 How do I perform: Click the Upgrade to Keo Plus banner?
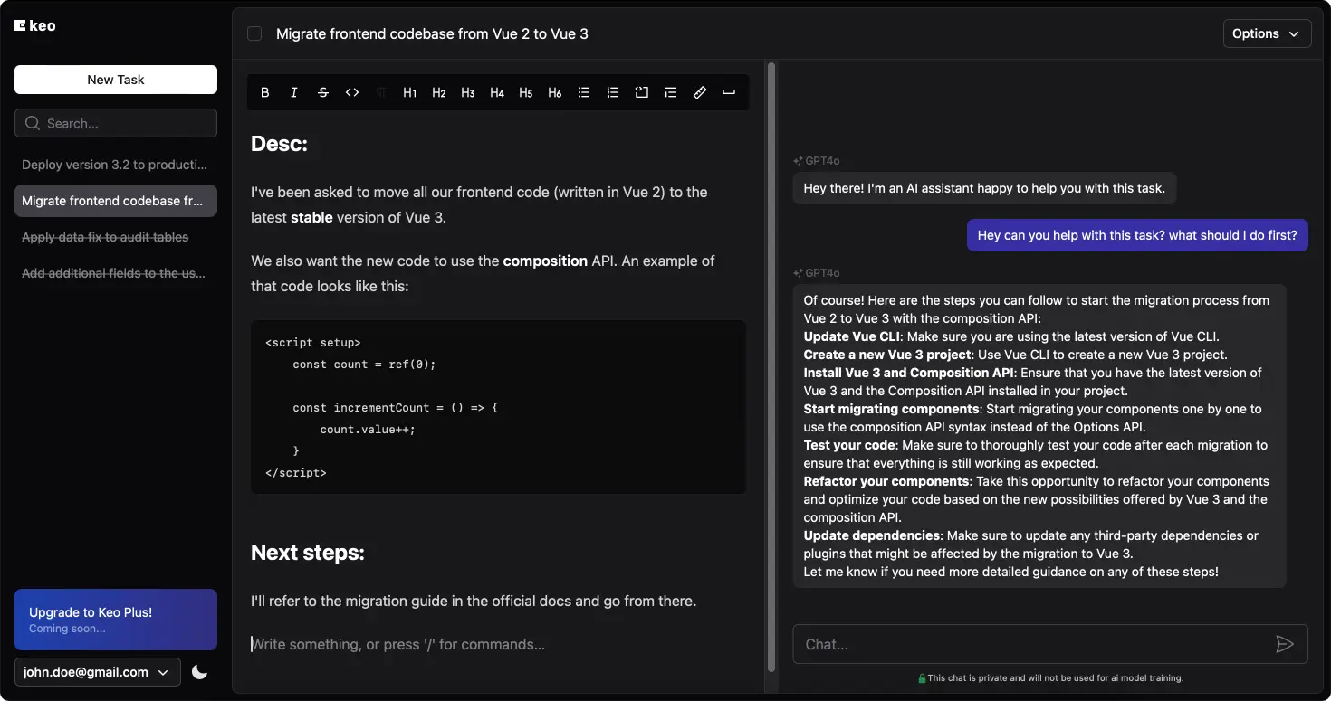pos(116,620)
